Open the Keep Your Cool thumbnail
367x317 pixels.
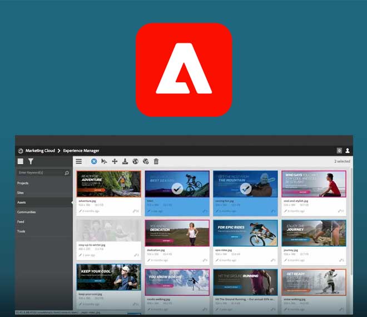108,277
